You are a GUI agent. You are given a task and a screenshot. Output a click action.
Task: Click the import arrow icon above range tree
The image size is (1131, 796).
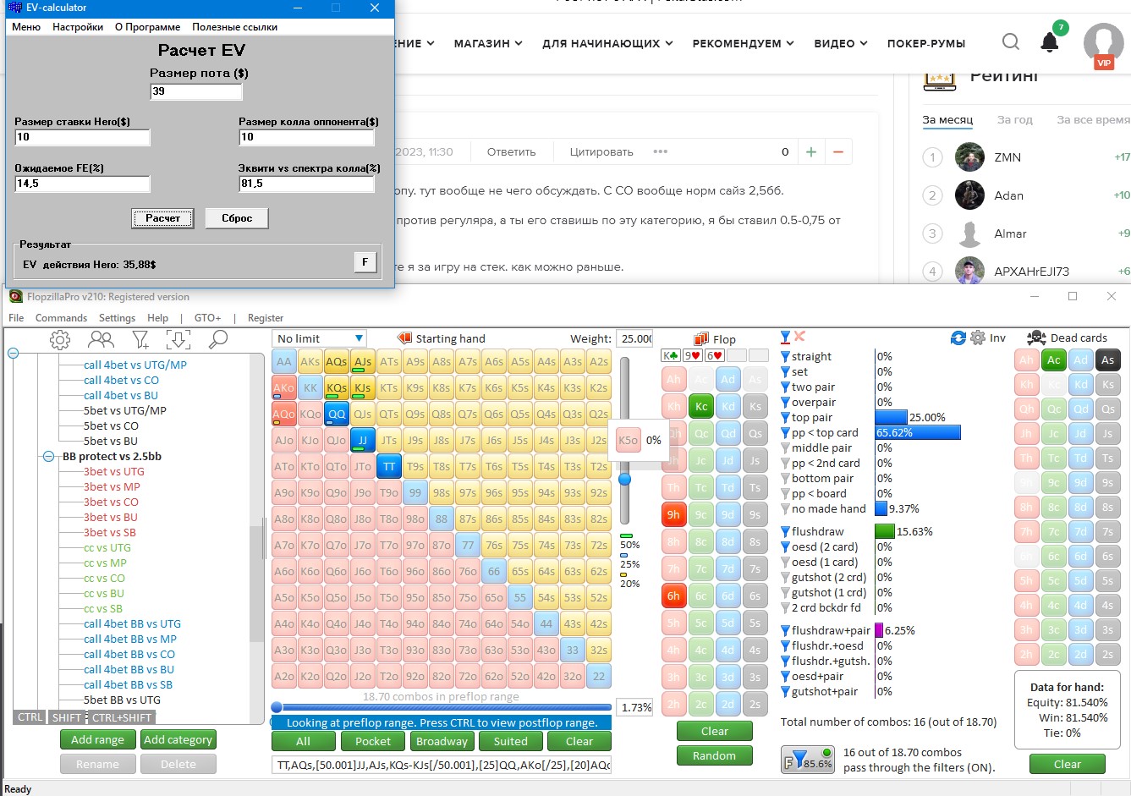point(178,340)
